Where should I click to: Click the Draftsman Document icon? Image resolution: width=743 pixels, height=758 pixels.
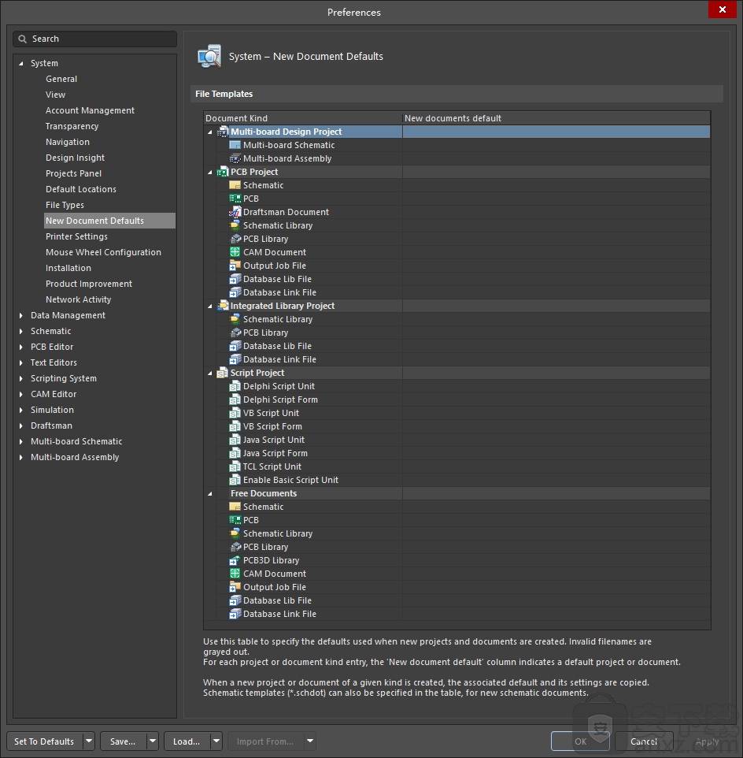235,212
